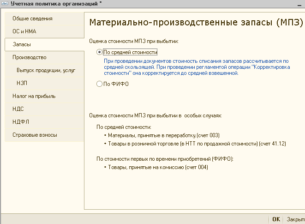Click label 'Оценка стоимости МПЗ при выбытии в особых случаях:'
This screenshot has width=305, height=224.
click(155, 115)
